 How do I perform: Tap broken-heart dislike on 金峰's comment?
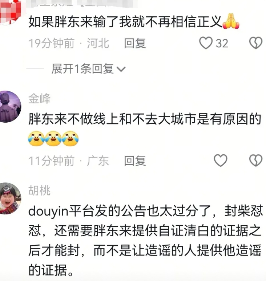point(255,160)
